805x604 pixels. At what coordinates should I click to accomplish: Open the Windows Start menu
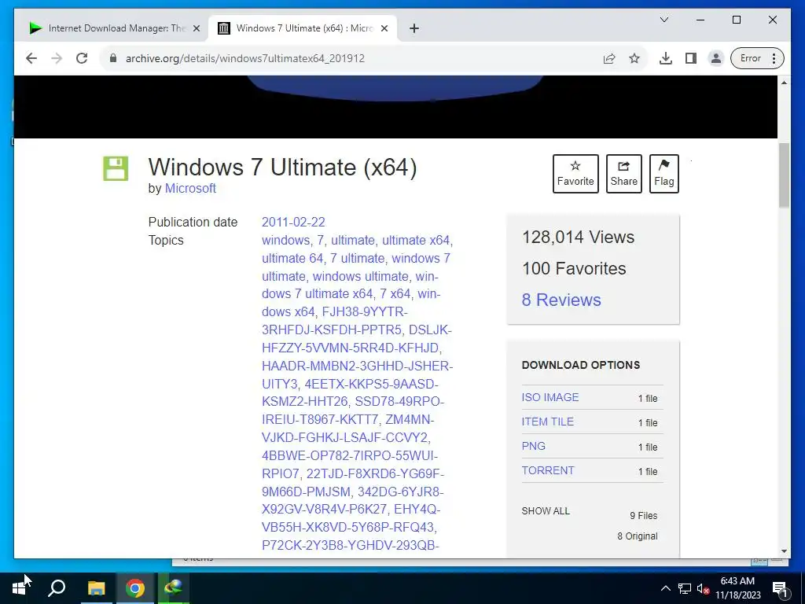pos(19,588)
